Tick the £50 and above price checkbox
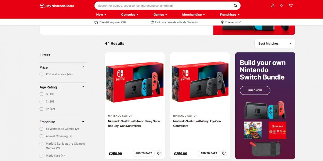Screen dimensions: 323x161 tap(41, 74)
